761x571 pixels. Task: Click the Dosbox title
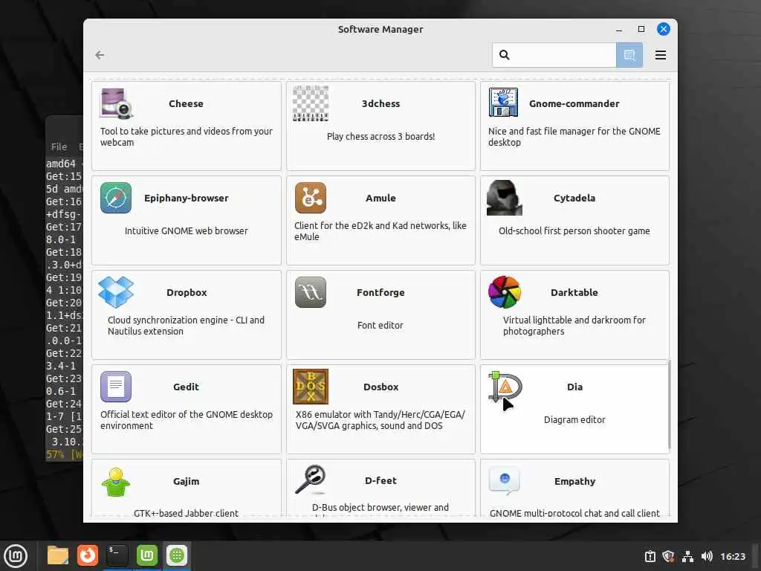(381, 387)
